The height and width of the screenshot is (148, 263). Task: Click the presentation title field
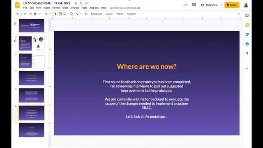point(47,3)
